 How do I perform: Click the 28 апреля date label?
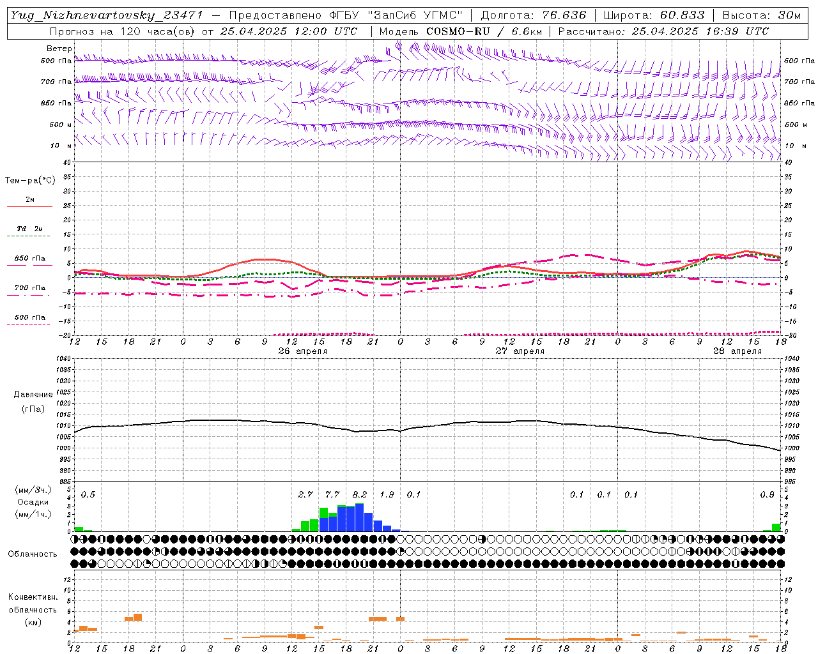pyautogui.click(x=737, y=351)
